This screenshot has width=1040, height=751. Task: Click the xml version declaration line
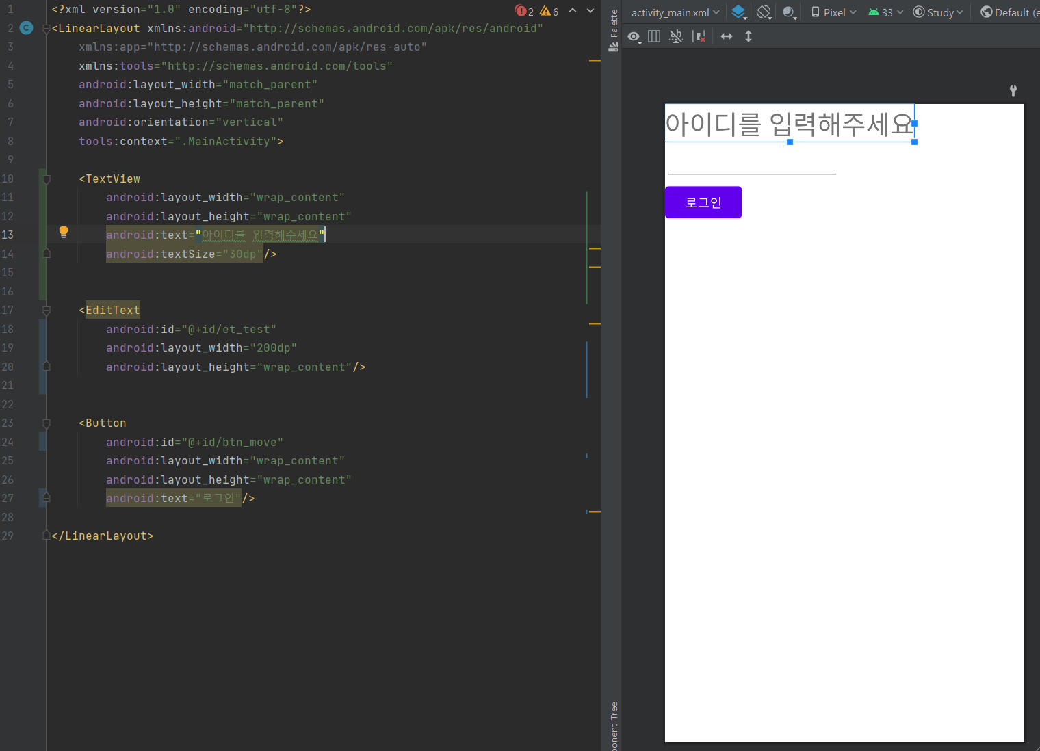(x=181, y=10)
